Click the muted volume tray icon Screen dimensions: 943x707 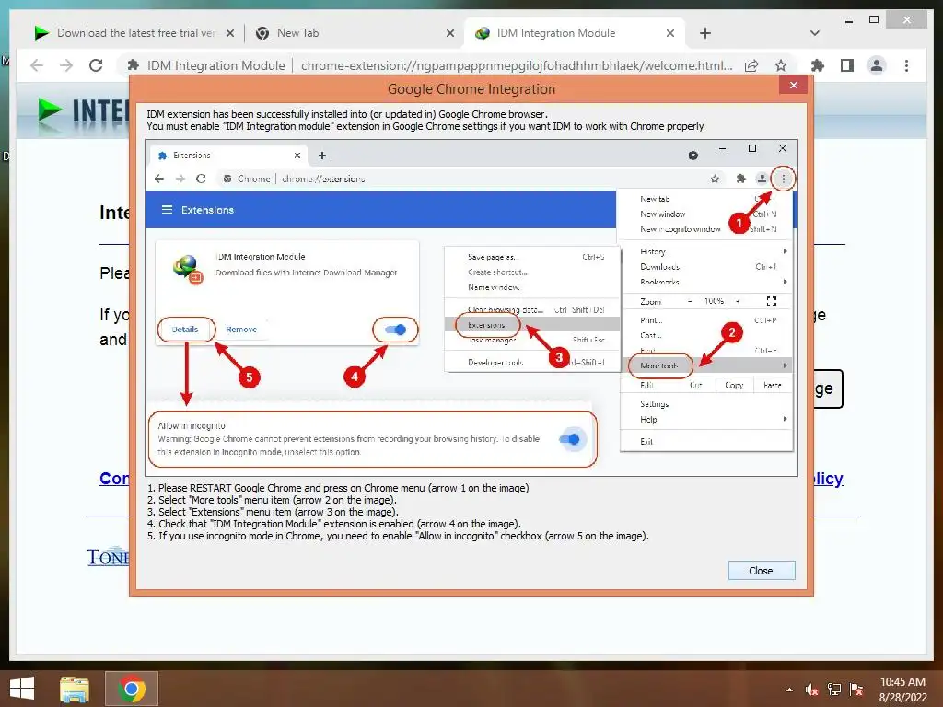[x=811, y=690]
